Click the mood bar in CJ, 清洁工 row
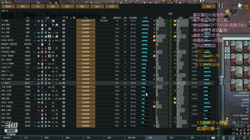Image resolution: width=250 pixels, height=140 pixels. [x=145, y=83]
